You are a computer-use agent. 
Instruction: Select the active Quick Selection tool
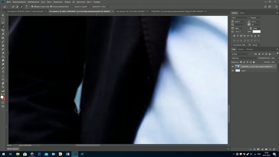point(3,27)
